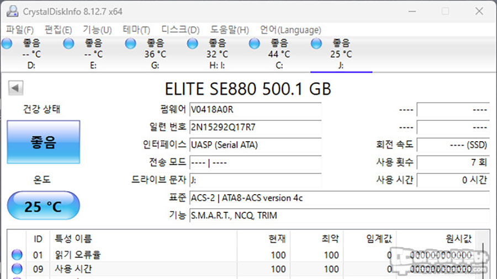The width and height of the screenshot is (497, 279).
Task: Click the status orb of attribute 01
Action: (17, 255)
